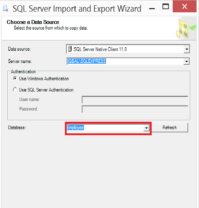Click the Refresh button
The height and width of the screenshot is (208, 199).
click(170, 127)
